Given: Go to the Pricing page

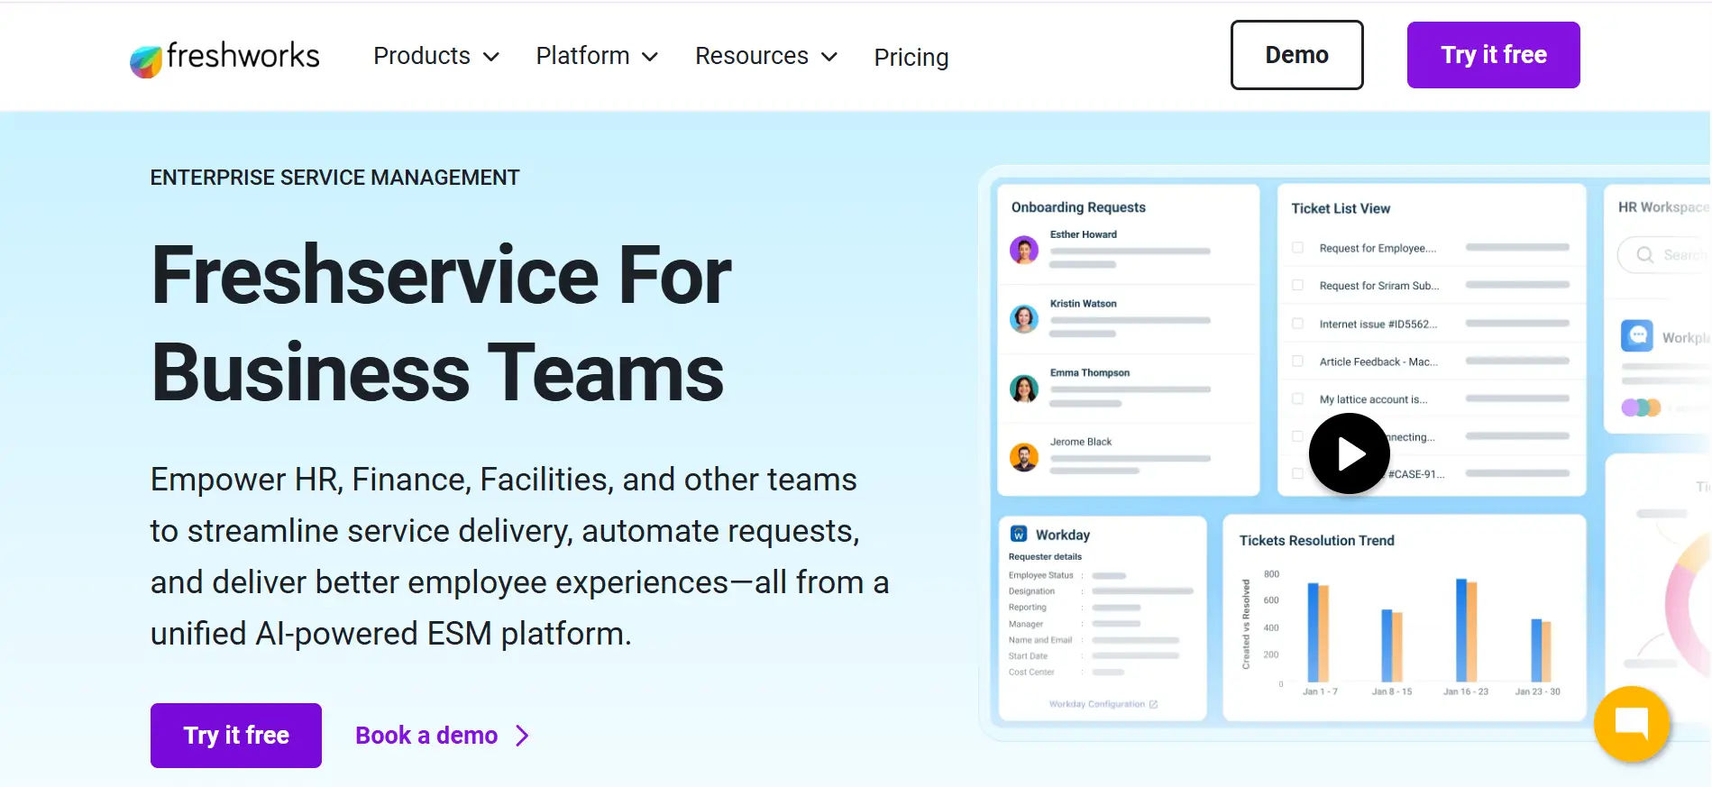Looking at the screenshot, I should 911,57.
